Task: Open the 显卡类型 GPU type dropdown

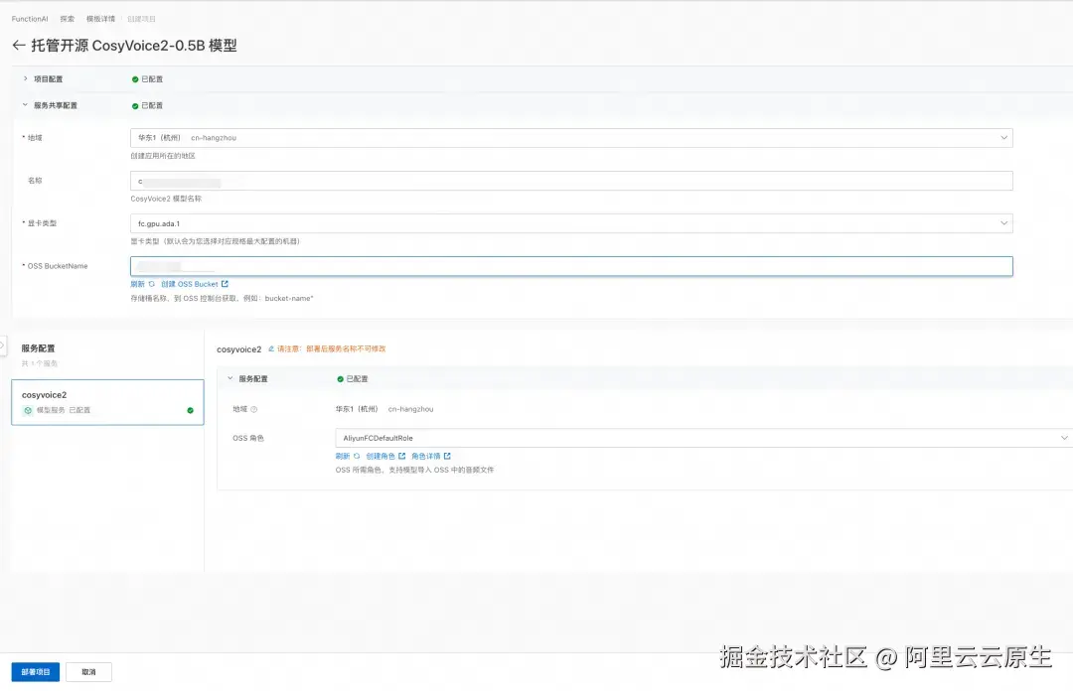Action: [x=571, y=223]
